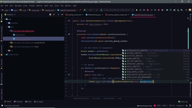This screenshot has height=108, width=192.
Task: Expand the manifests folder
Action: pos(7,23)
